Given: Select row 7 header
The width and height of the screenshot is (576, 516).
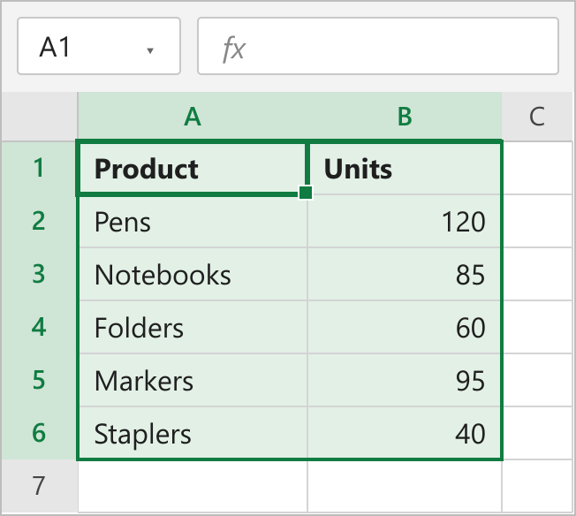Looking at the screenshot, I should pyautogui.click(x=39, y=485).
